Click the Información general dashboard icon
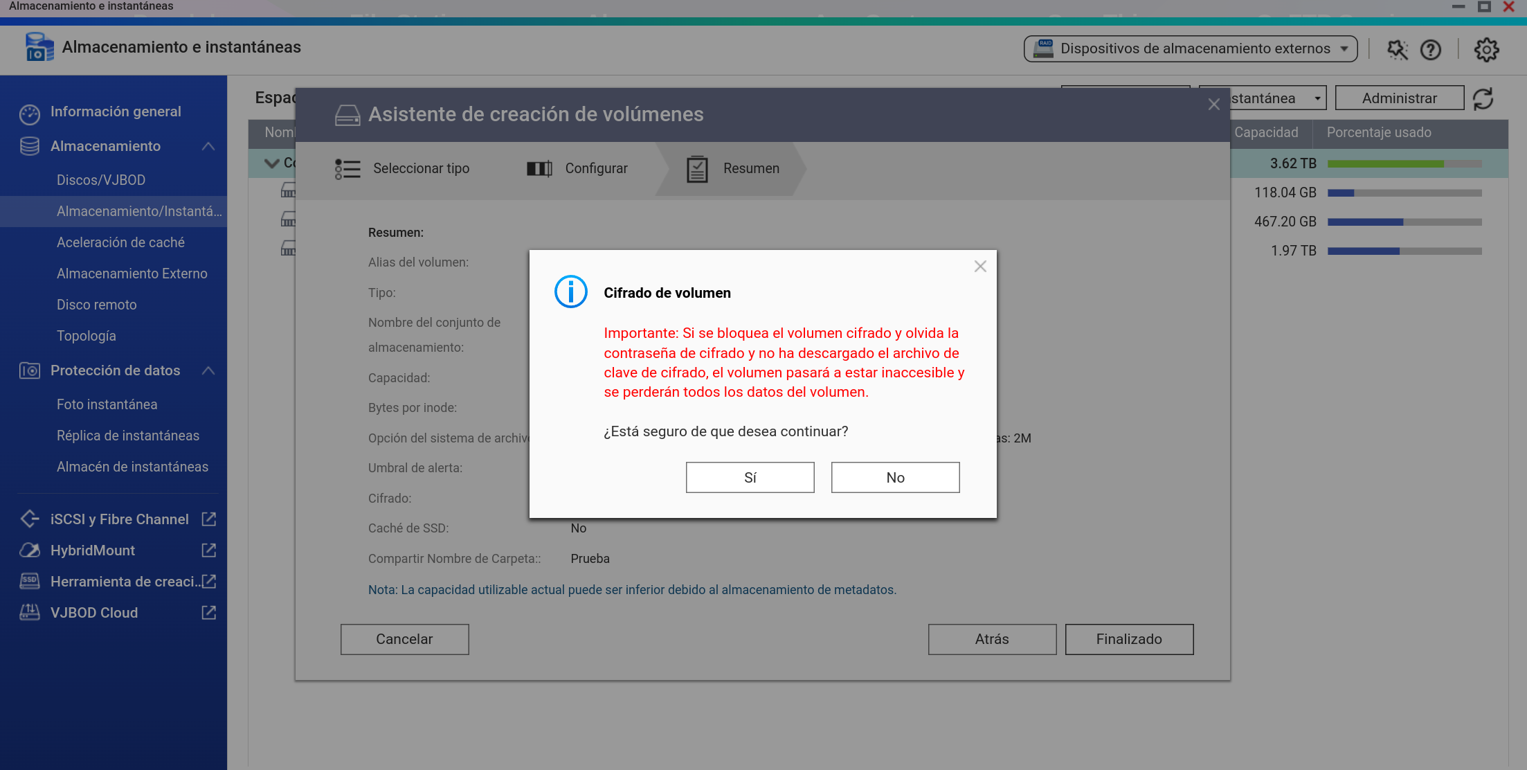Viewport: 1527px width, 770px height. [29, 113]
